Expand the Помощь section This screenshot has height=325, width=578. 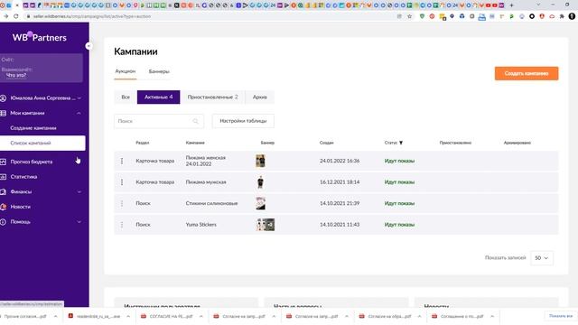pyautogui.click(x=79, y=222)
